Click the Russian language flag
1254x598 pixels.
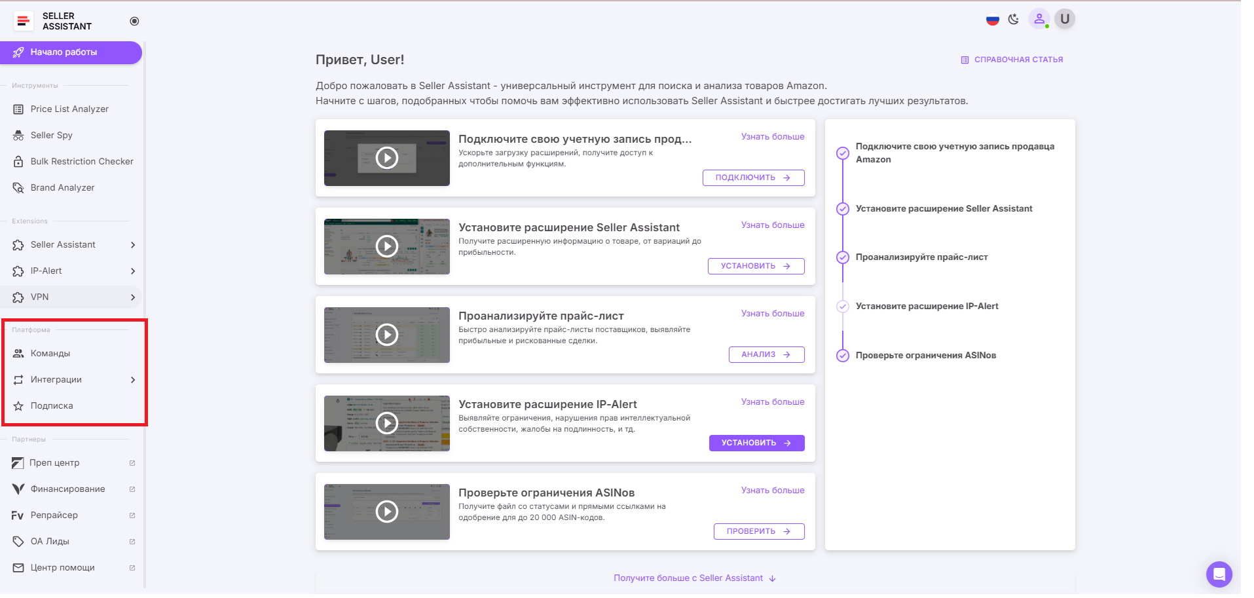coord(992,20)
